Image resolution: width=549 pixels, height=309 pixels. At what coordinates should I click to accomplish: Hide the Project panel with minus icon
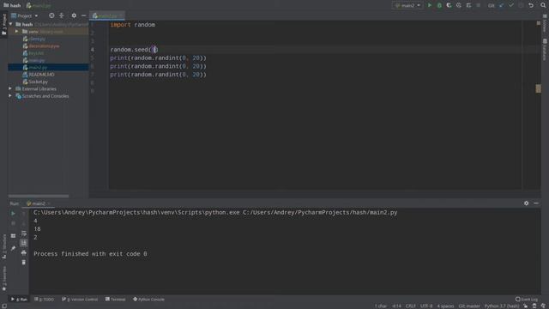pyautogui.click(x=84, y=15)
